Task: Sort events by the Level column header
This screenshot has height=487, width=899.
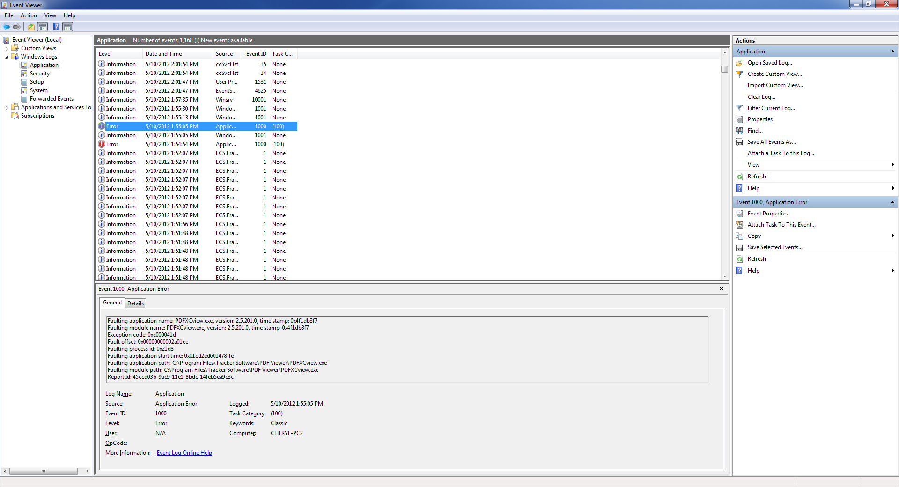Action: tap(119, 54)
